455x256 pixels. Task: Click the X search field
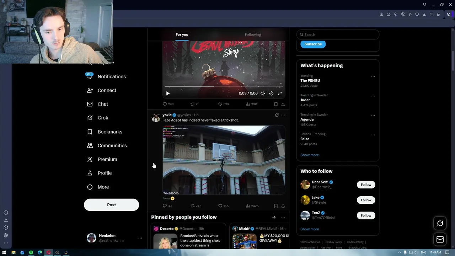[x=338, y=34]
